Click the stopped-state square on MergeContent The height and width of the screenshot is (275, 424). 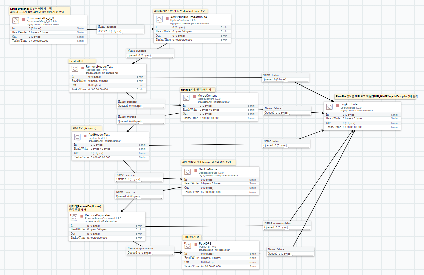pos(194,97)
